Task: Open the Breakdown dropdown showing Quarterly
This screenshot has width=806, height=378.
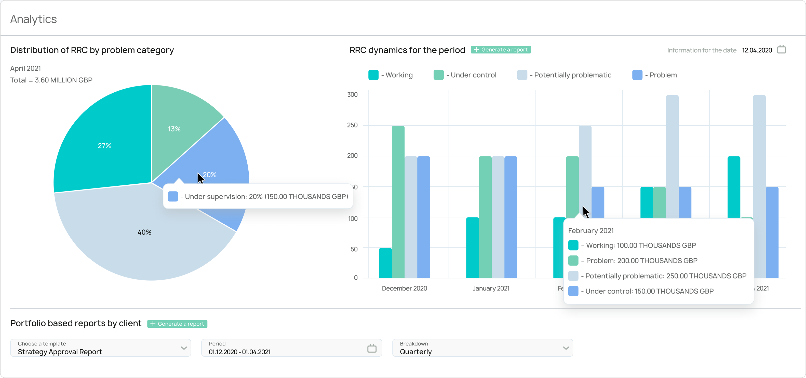Action: 482,348
